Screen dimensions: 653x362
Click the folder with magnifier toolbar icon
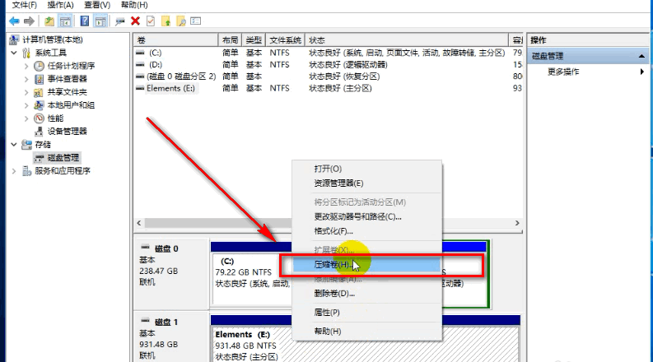click(x=181, y=21)
